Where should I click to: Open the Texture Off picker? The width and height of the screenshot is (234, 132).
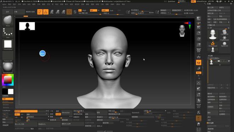point(8,56)
